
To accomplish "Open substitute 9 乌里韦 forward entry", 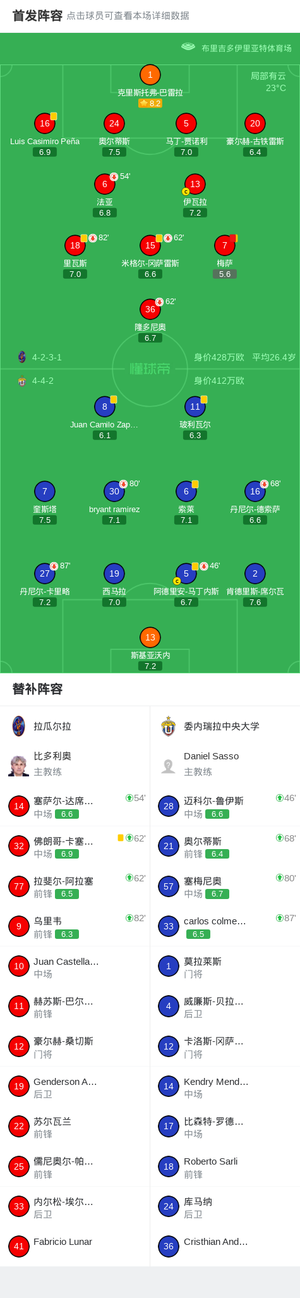I will click(x=75, y=926).
